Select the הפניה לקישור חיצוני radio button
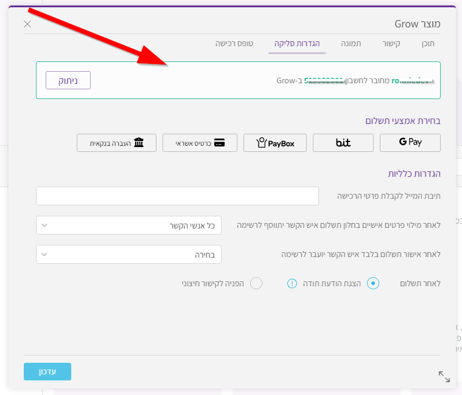Screen dimensions: 462x395 coord(256,283)
